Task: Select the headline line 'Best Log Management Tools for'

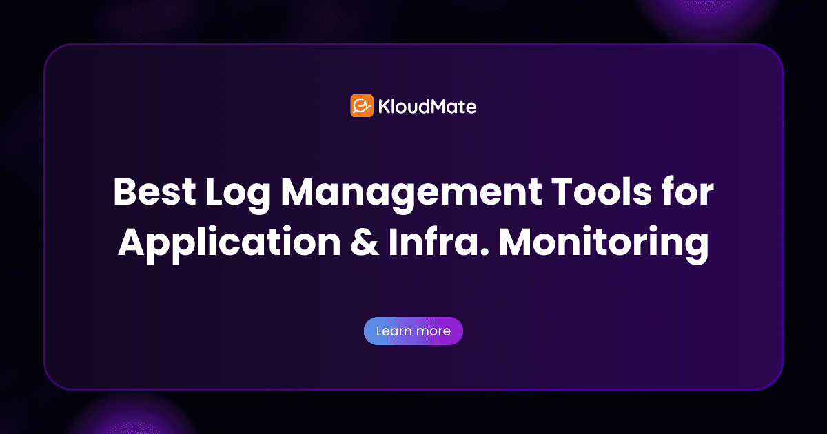Action: pyautogui.click(x=413, y=192)
